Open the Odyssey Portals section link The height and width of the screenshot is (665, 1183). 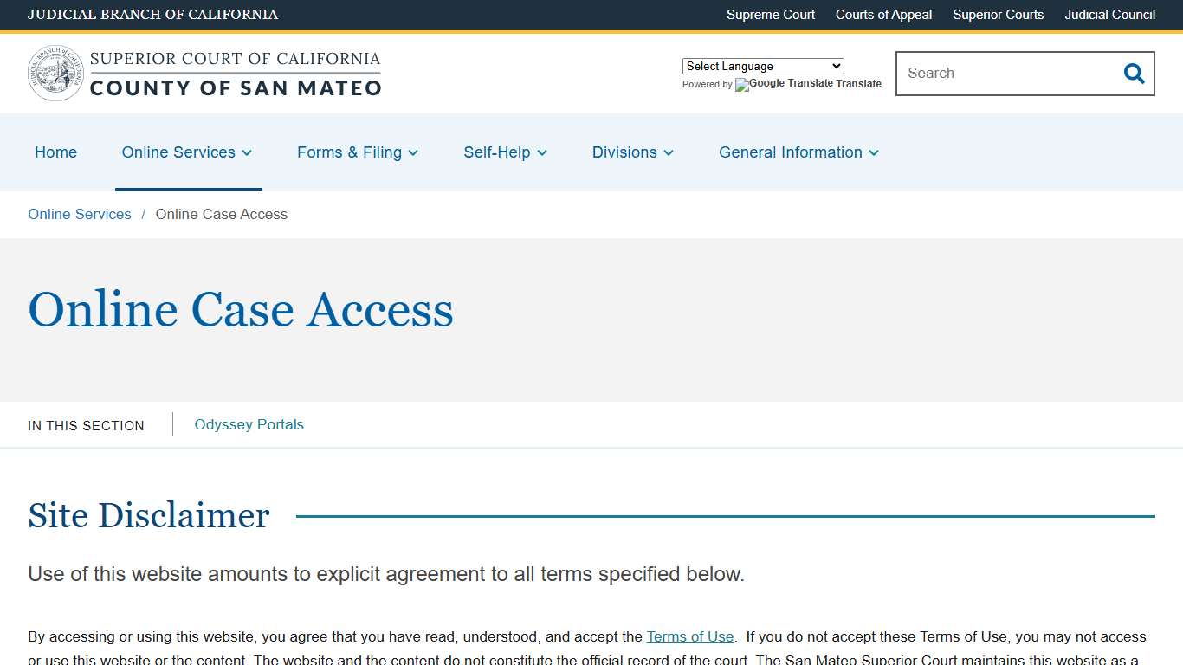(x=249, y=424)
